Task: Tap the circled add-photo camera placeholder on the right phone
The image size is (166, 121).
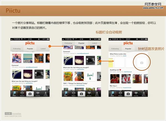Action: (142, 63)
